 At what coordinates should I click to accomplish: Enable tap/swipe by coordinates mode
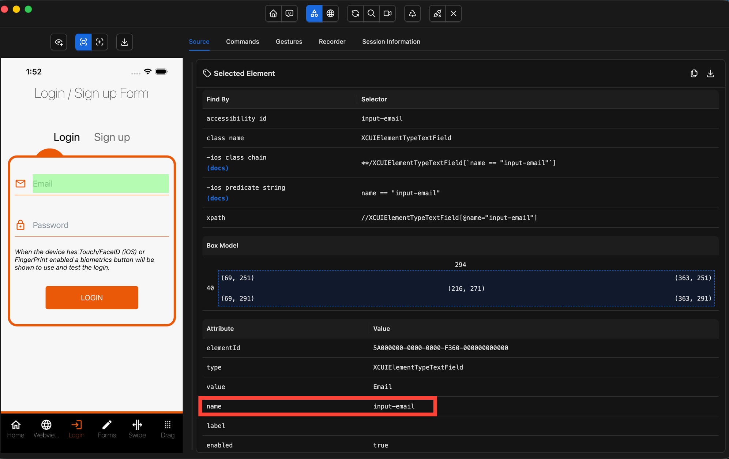click(99, 42)
